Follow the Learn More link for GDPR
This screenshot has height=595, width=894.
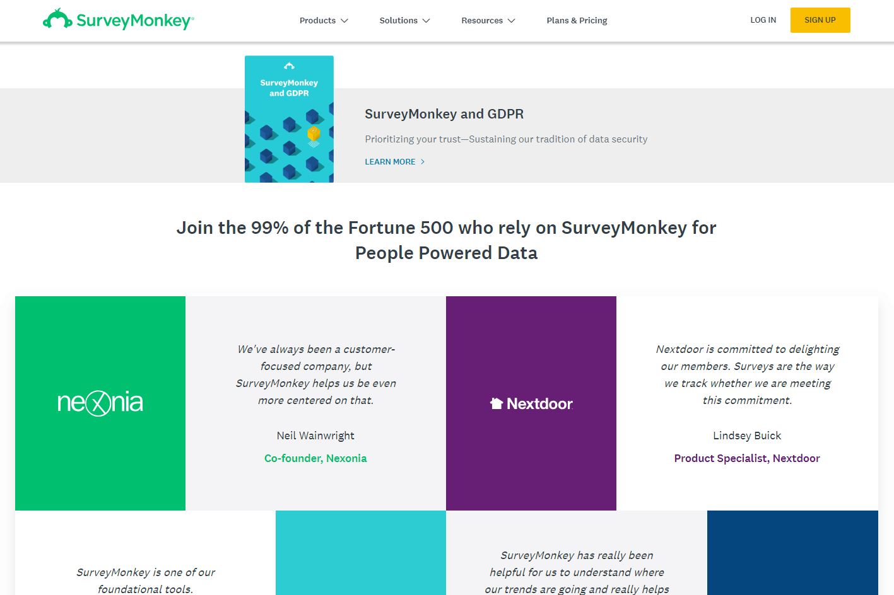[x=390, y=162]
